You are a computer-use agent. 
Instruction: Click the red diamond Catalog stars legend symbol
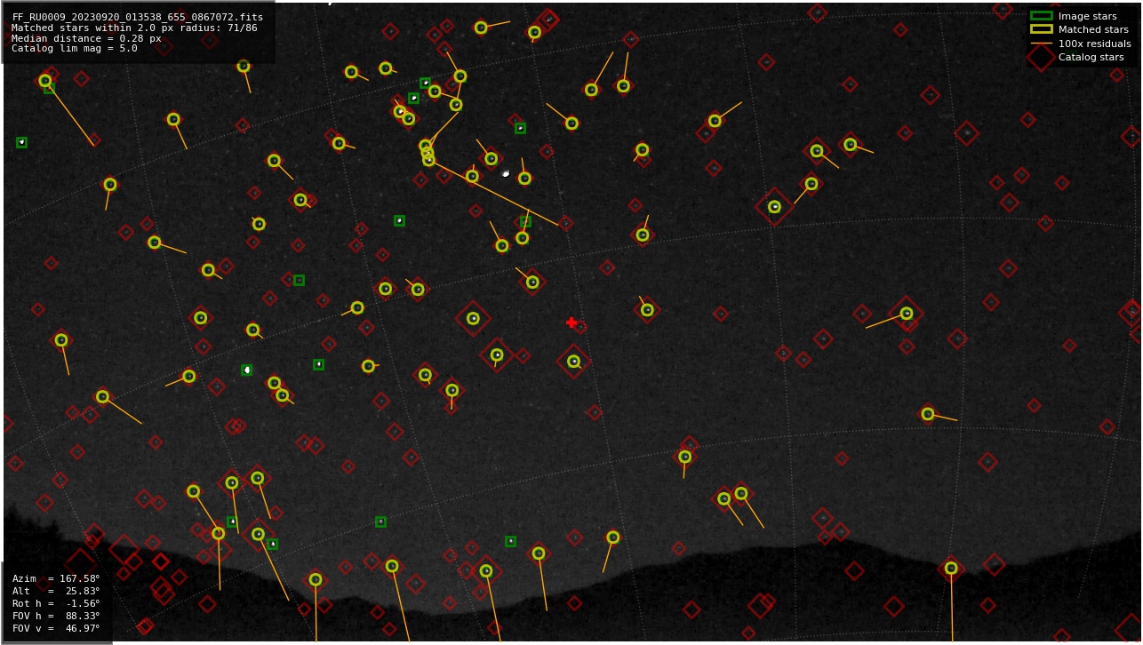1041,57
